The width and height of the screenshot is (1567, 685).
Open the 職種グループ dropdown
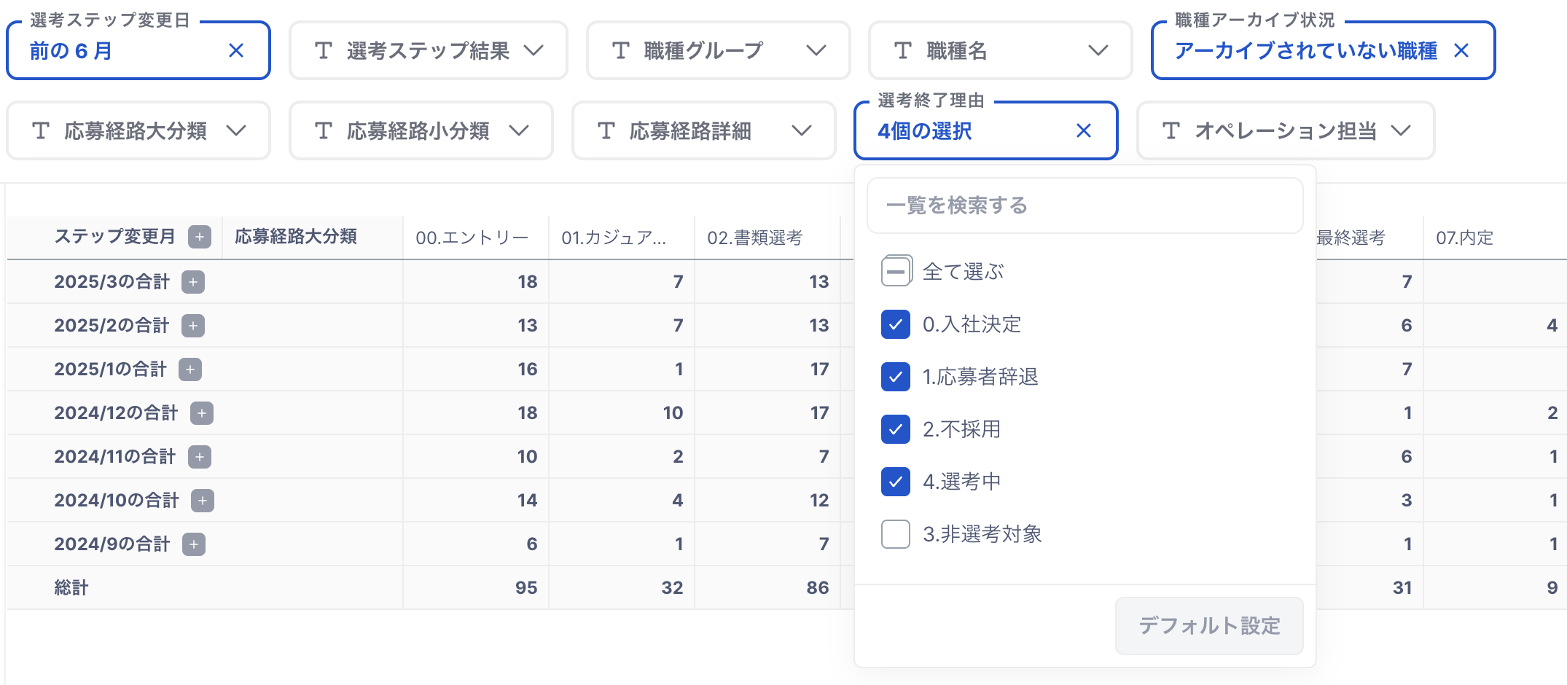tap(718, 51)
